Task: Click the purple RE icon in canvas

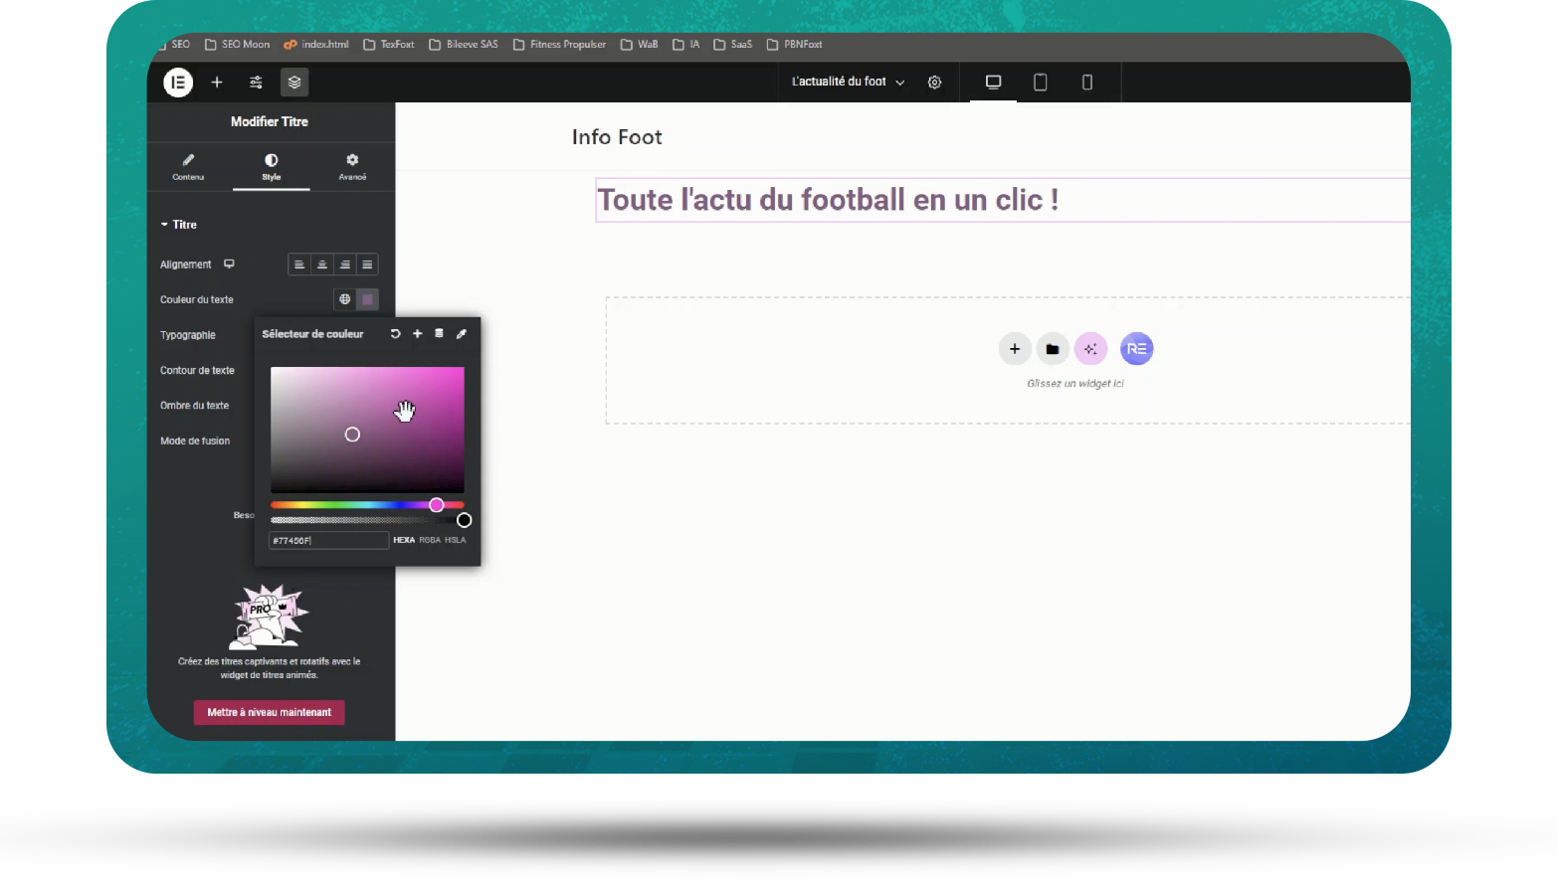Action: click(x=1137, y=349)
